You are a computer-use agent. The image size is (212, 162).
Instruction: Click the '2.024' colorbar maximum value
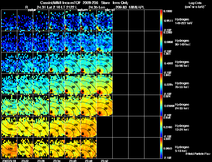pyautogui.click(x=167, y=96)
